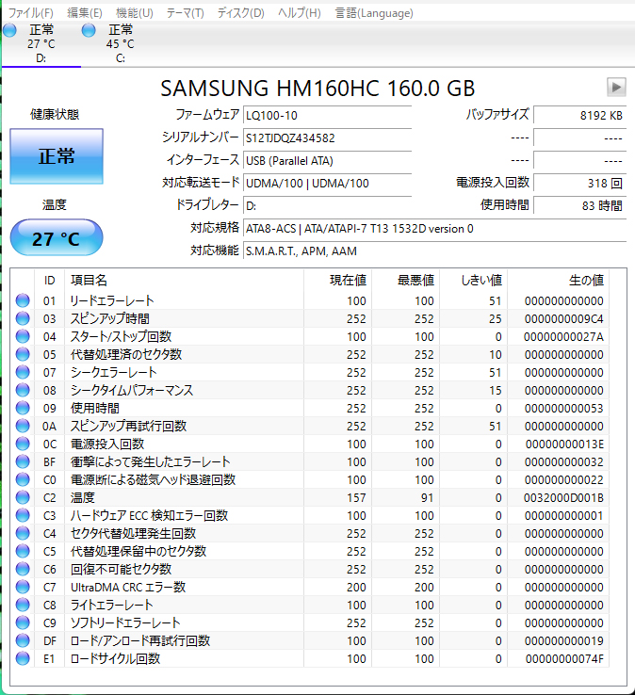This screenshot has height=695, width=635.
Task: Click status orb for ロードサイクル回数 row
Action: (23, 658)
